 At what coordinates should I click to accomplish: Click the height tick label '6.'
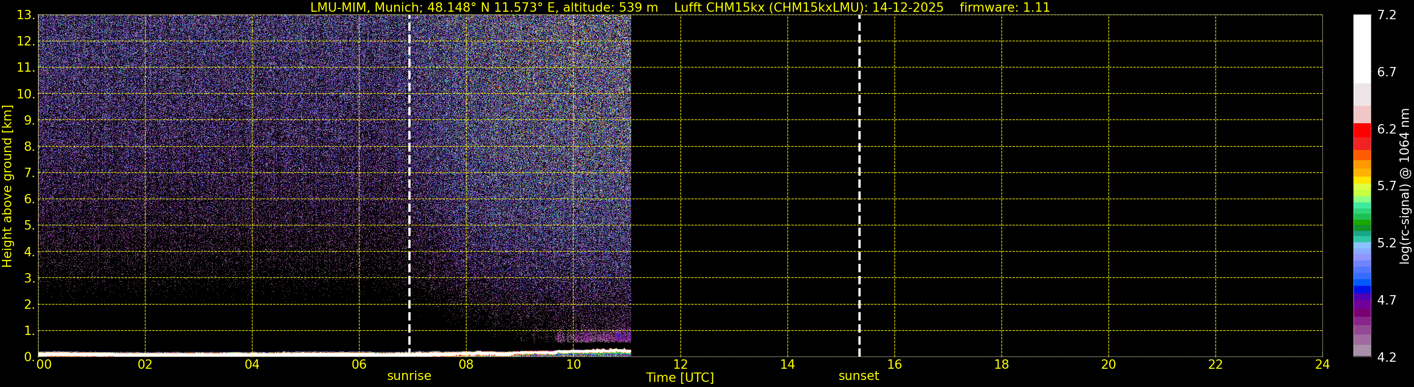click(29, 200)
